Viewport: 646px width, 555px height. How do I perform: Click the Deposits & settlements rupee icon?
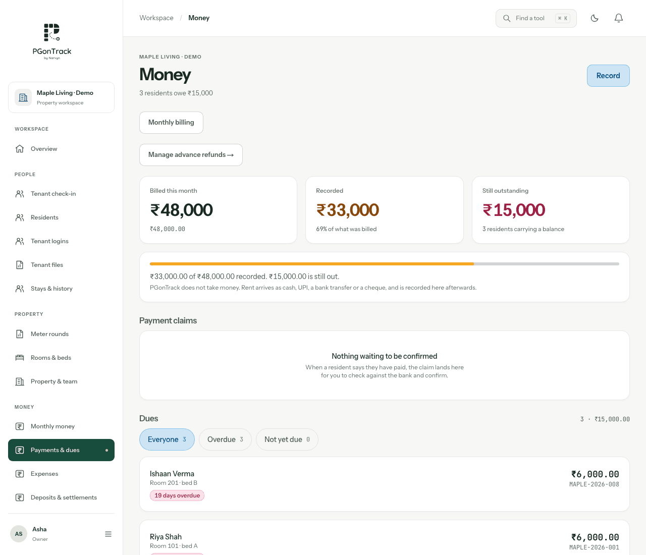pyautogui.click(x=20, y=497)
